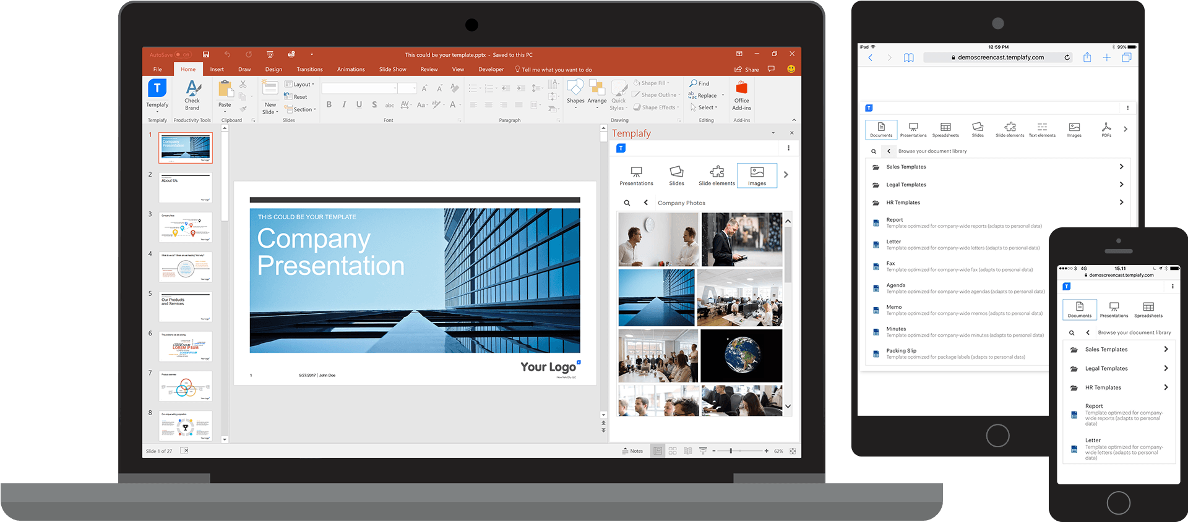Viewport: 1188px width, 522px height.
Task: Open the Developer ribbon tab
Action: (x=491, y=69)
